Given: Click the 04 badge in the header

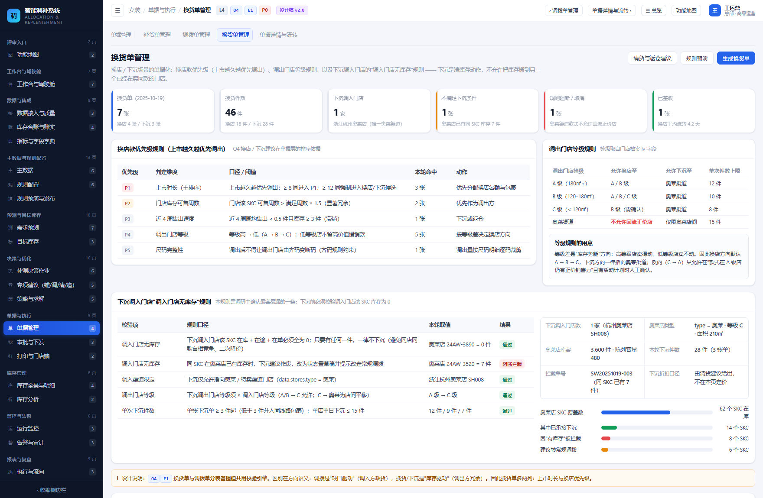Looking at the screenshot, I should pyautogui.click(x=236, y=10).
